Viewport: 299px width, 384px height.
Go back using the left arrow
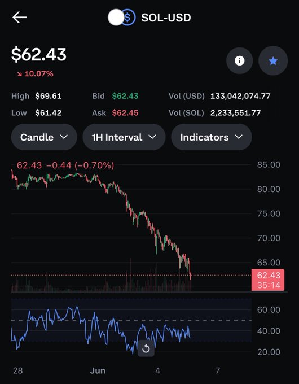point(20,18)
